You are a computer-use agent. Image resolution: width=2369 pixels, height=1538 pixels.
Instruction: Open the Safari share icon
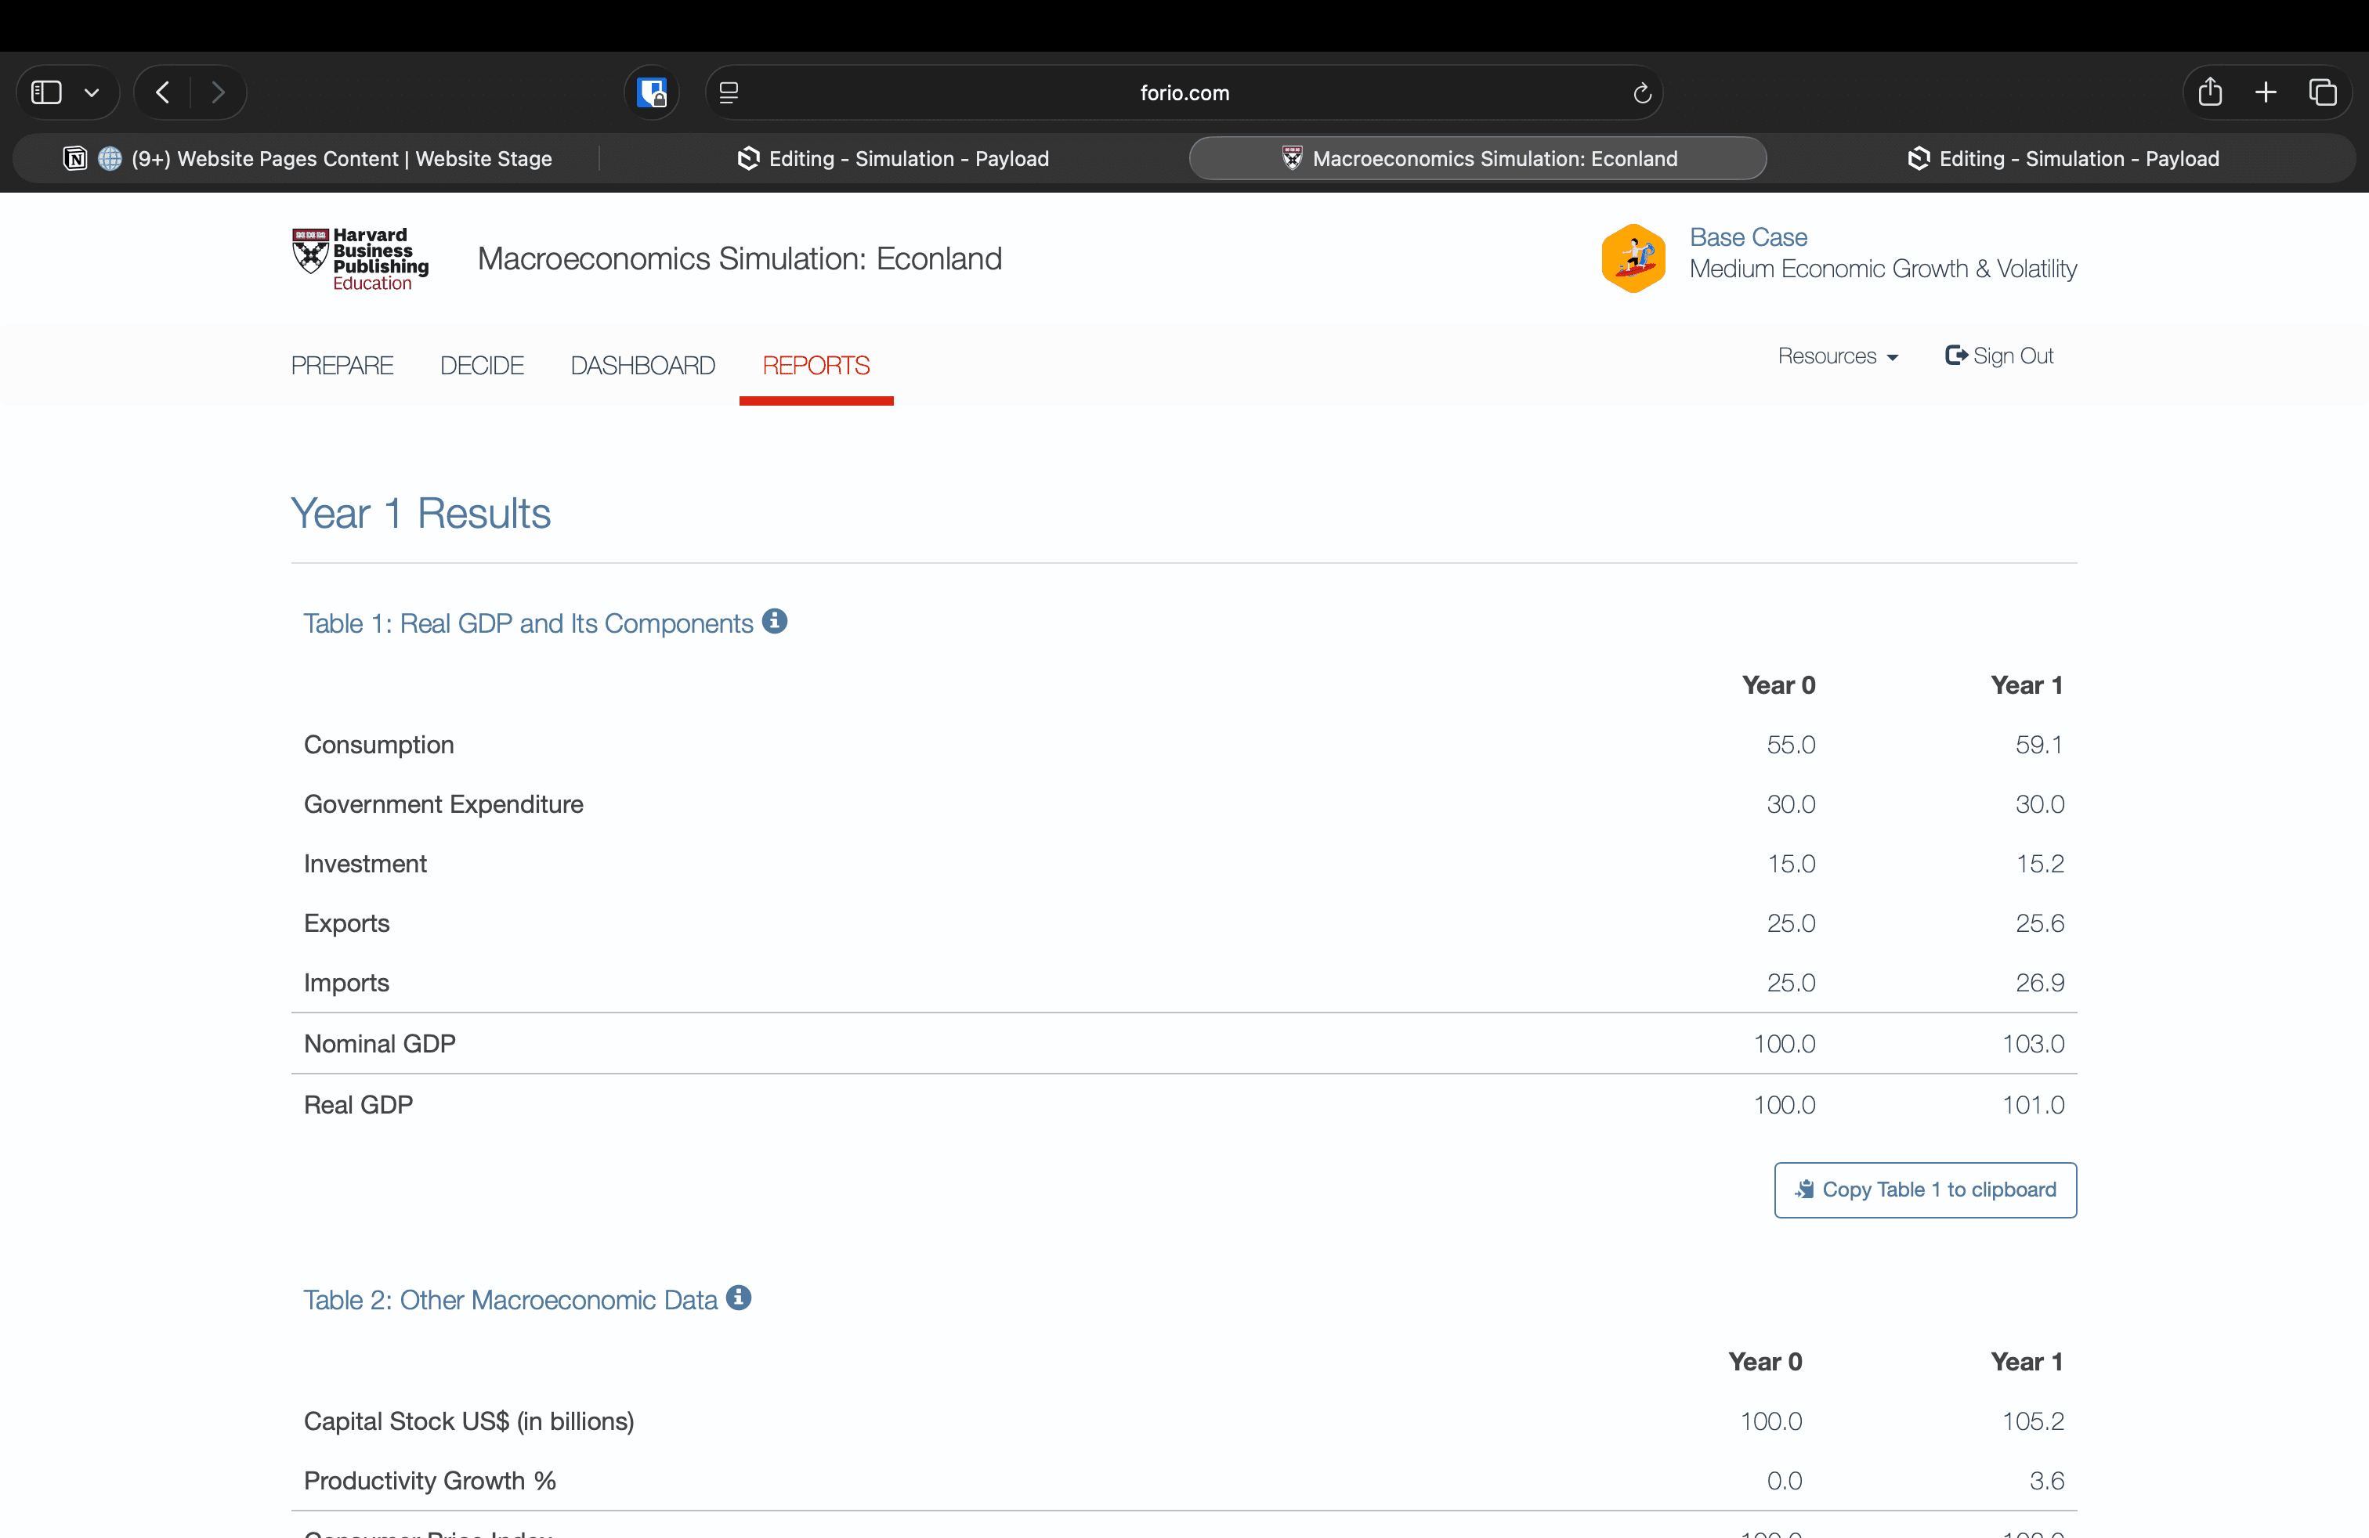(2210, 92)
